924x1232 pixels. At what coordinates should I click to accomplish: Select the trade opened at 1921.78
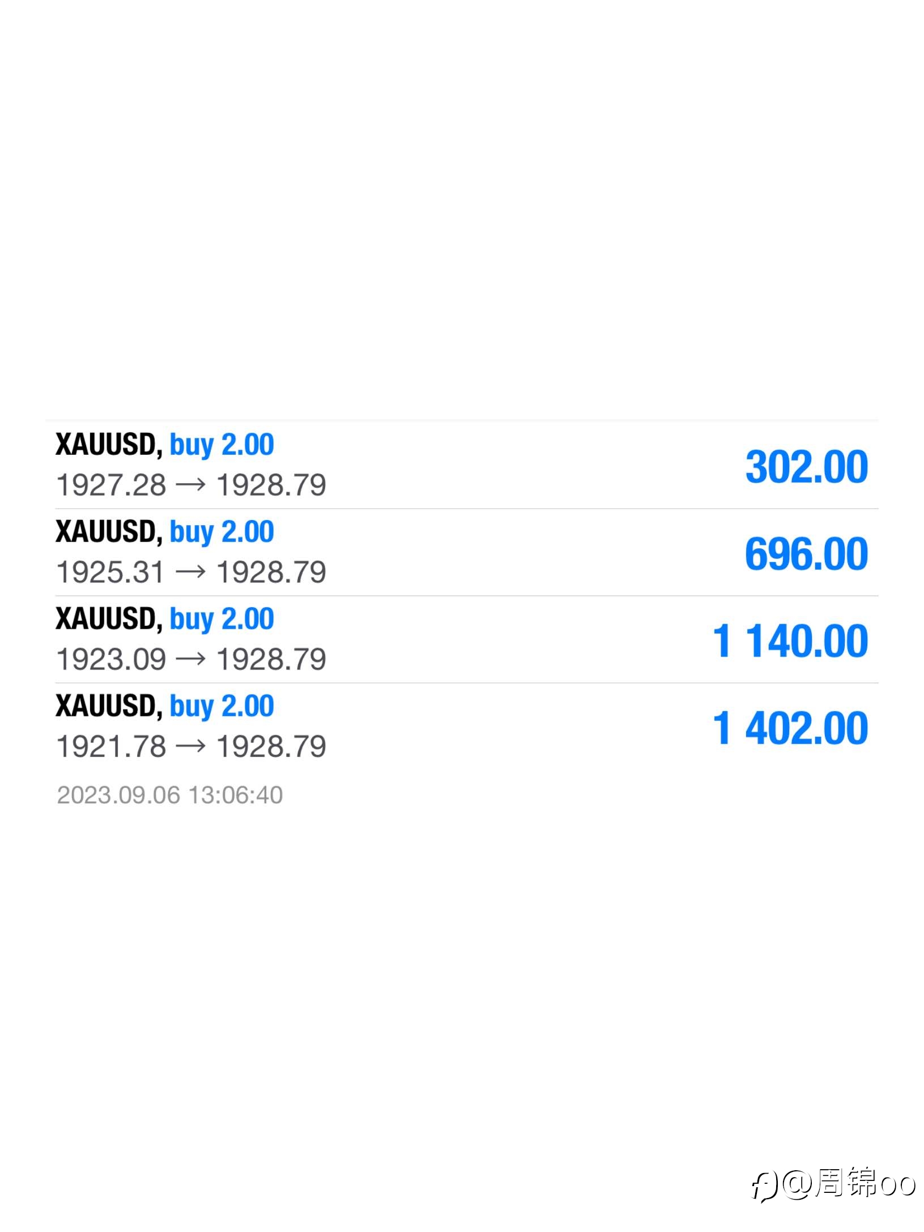pos(462,727)
